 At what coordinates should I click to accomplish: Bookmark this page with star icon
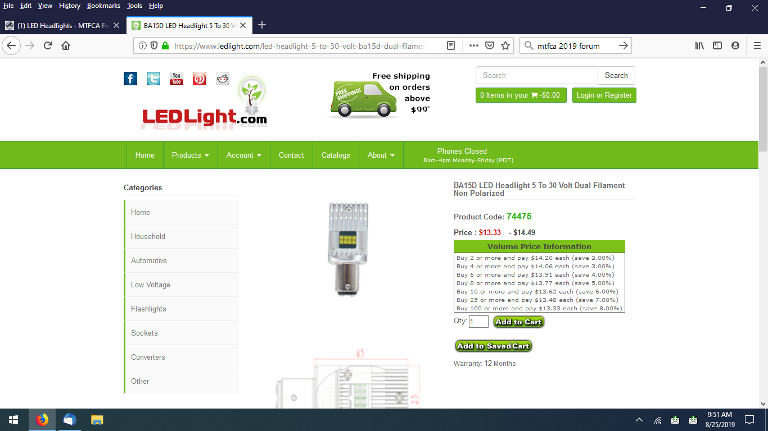point(505,46)
